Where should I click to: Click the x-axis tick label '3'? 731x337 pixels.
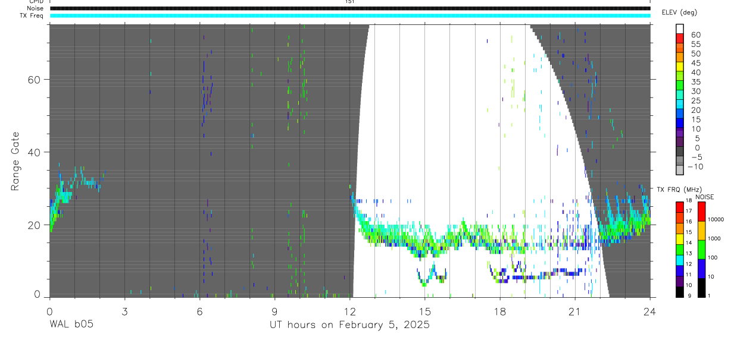(124, 311)
